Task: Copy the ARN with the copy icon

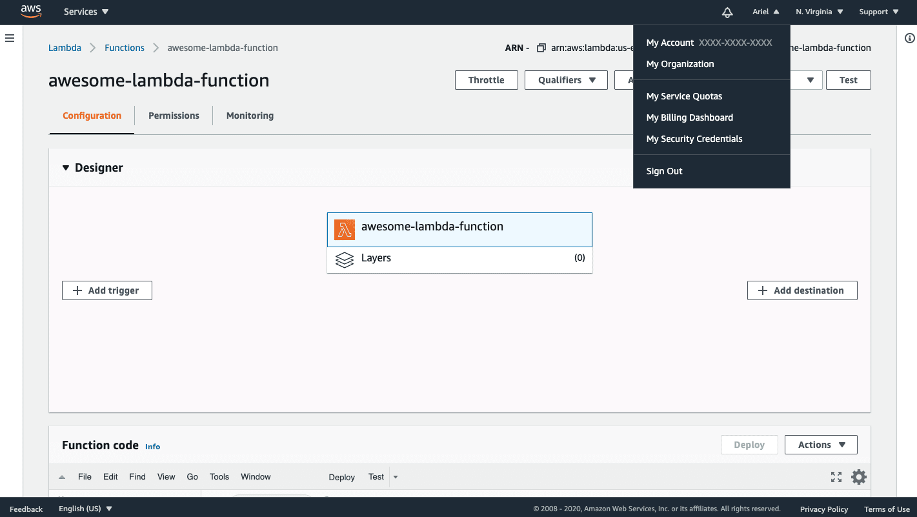Action: click(541, 48)
